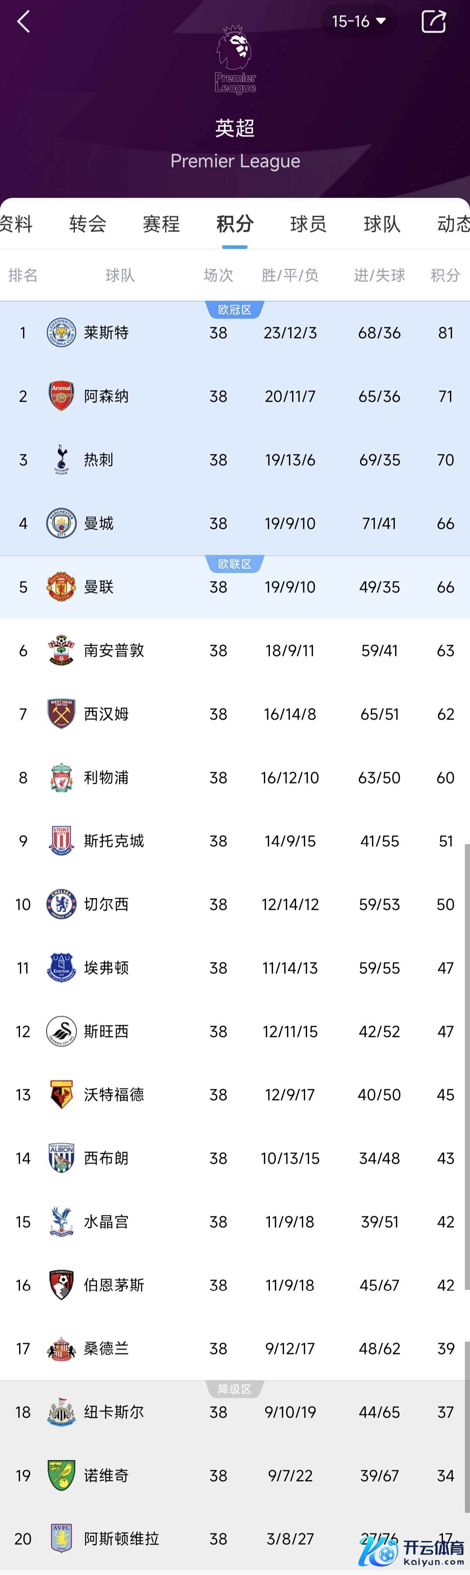Tap the Manchester City crest

[61, 523]
